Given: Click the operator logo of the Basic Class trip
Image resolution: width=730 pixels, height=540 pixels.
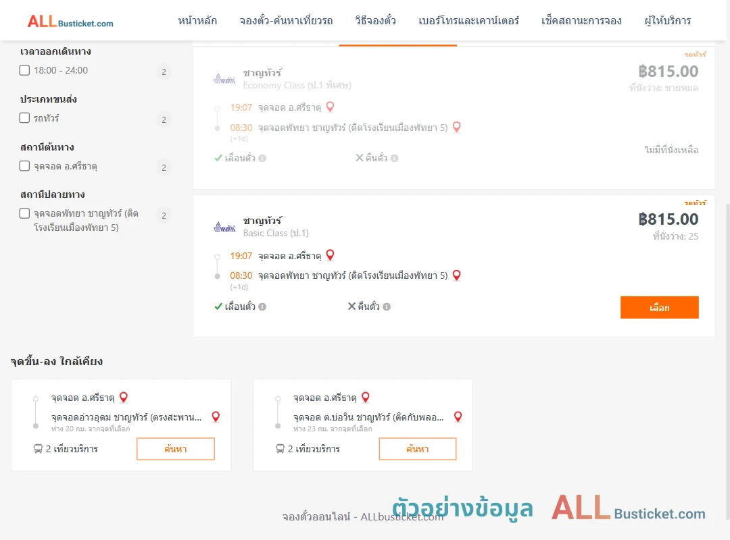Looking at the screenshot, I should tap(224, 227).
